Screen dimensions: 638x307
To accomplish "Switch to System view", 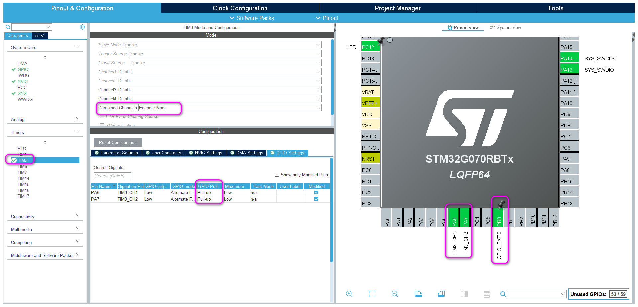I will tap(506, 27).
